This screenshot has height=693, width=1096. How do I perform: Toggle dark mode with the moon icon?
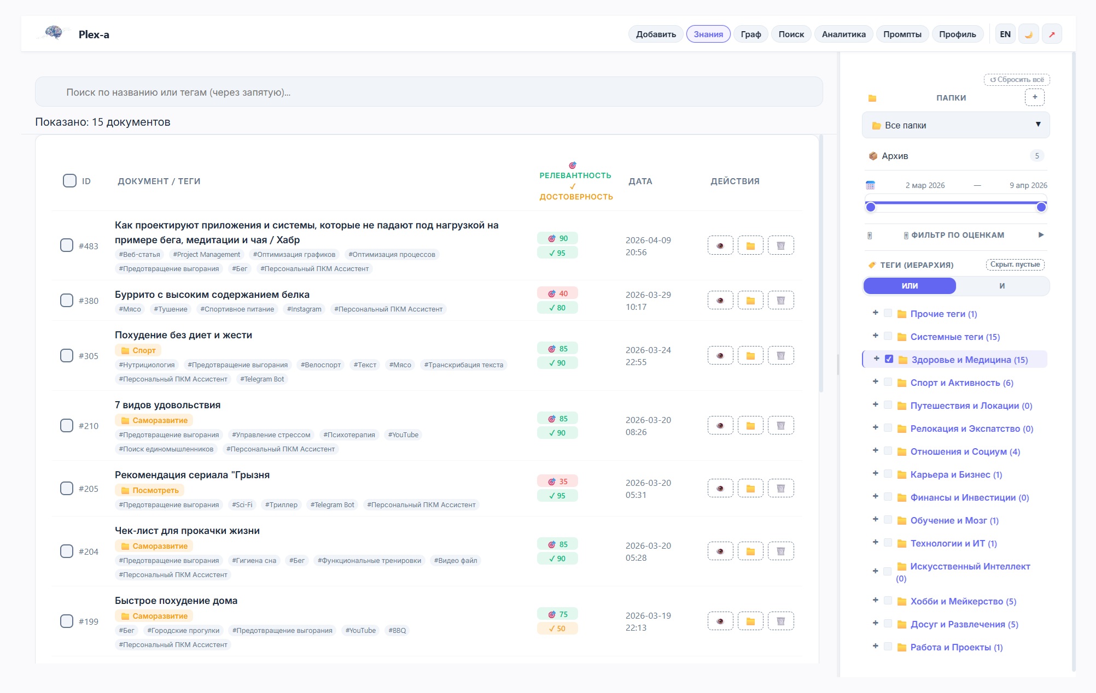click(x=1028, y=34)
